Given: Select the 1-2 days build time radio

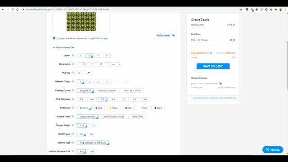Looking at the screenshot, I should (x=199, y=40).
